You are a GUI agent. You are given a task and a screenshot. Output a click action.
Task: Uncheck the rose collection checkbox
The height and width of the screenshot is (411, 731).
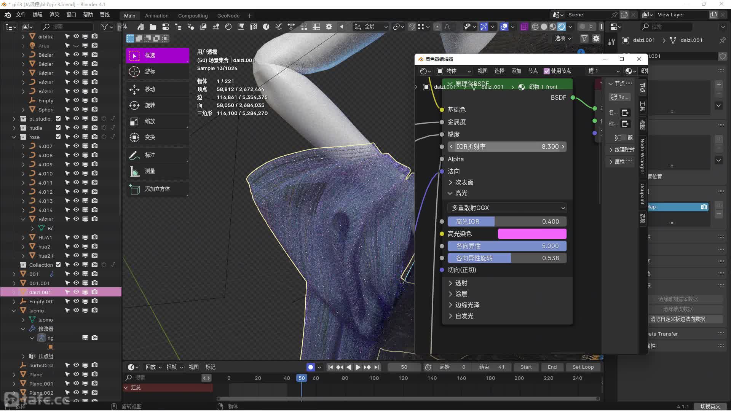pos(58,137)
